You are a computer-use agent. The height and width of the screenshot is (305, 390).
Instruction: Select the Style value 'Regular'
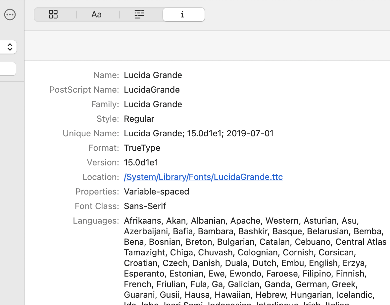139,119
